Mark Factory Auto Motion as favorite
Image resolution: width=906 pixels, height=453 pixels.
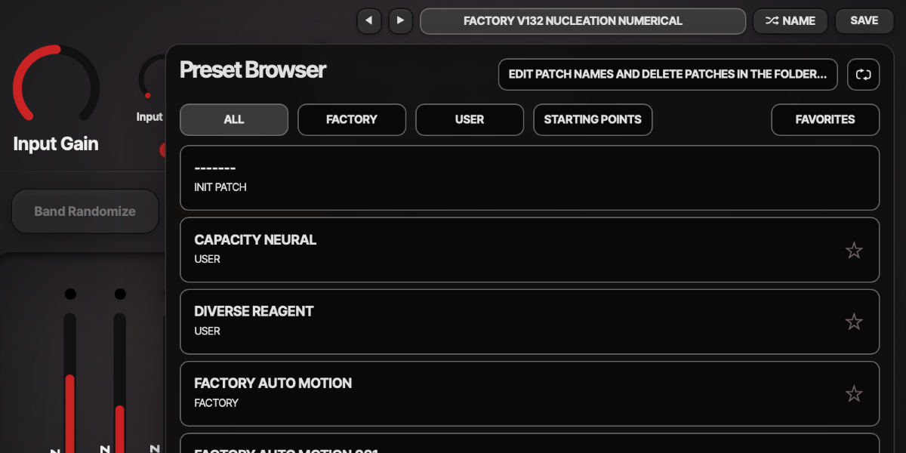854,394
